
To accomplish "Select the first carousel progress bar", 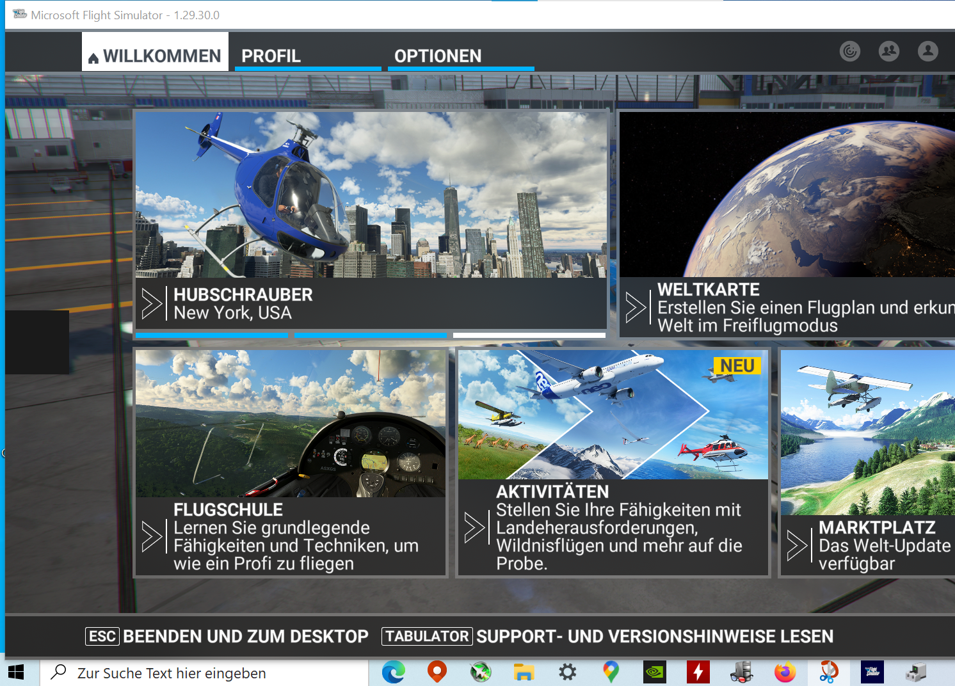I will [x=212, y=335].
